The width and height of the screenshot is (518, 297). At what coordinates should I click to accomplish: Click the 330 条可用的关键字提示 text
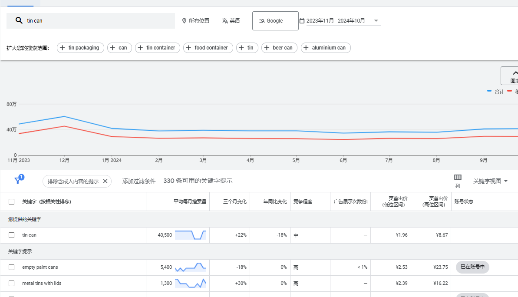click(x=198, y=181)
